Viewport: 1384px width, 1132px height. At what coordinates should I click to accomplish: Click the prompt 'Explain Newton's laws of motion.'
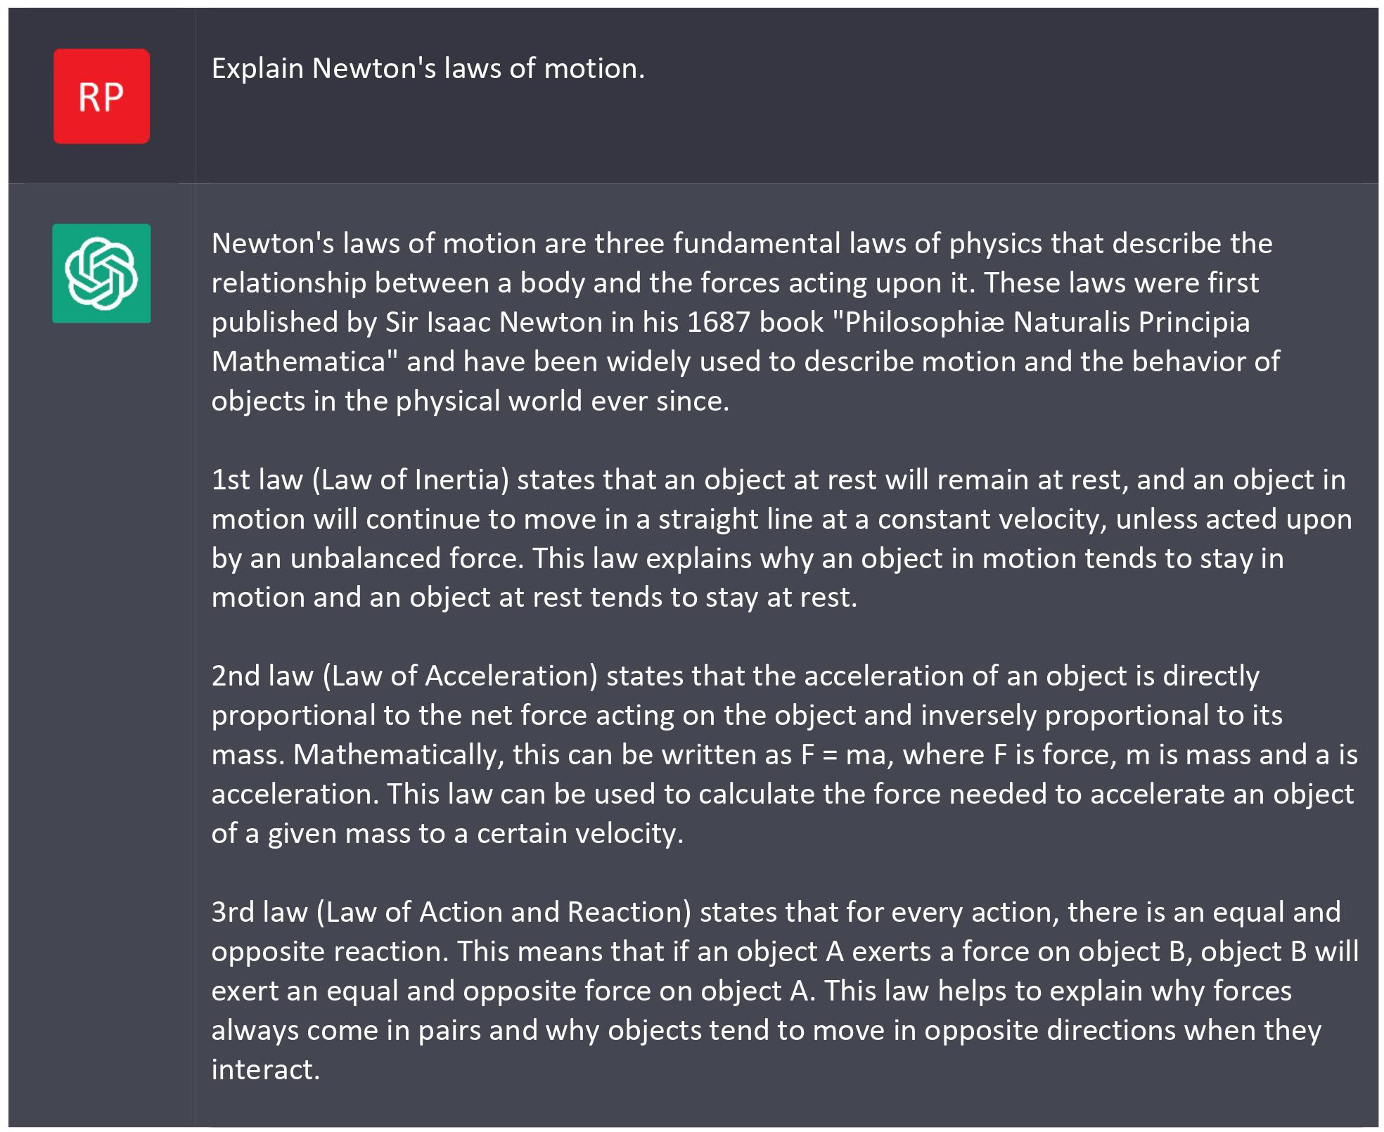pyautogui.click(x=428, y=69)
